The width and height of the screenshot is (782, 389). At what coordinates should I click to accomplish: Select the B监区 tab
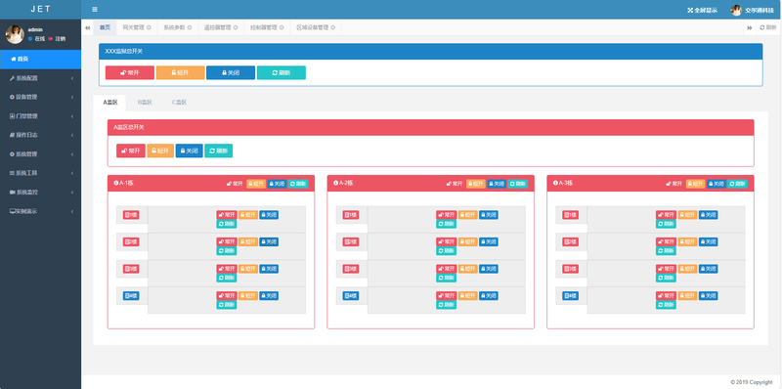coord(145,103)
